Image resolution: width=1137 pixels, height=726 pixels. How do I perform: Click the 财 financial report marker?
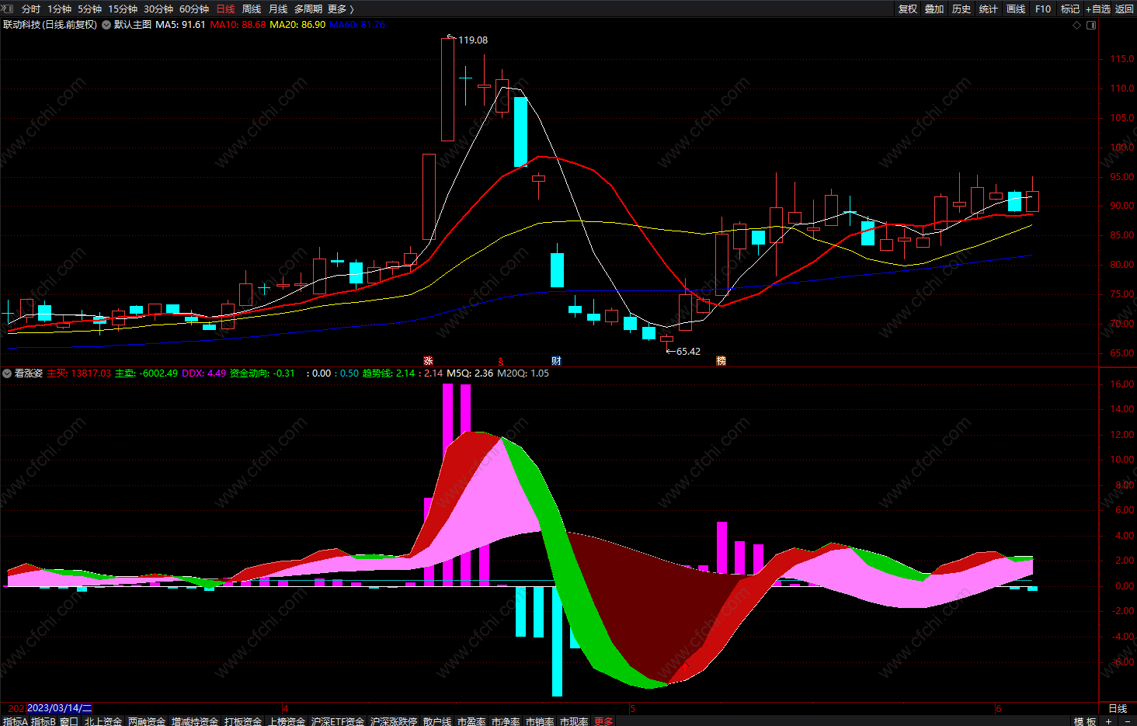(x=556, y=361)
